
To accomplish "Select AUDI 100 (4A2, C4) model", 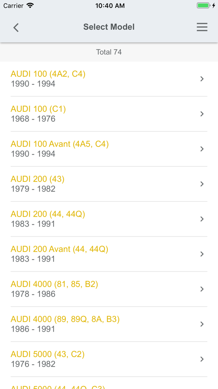I will (109, 79).
